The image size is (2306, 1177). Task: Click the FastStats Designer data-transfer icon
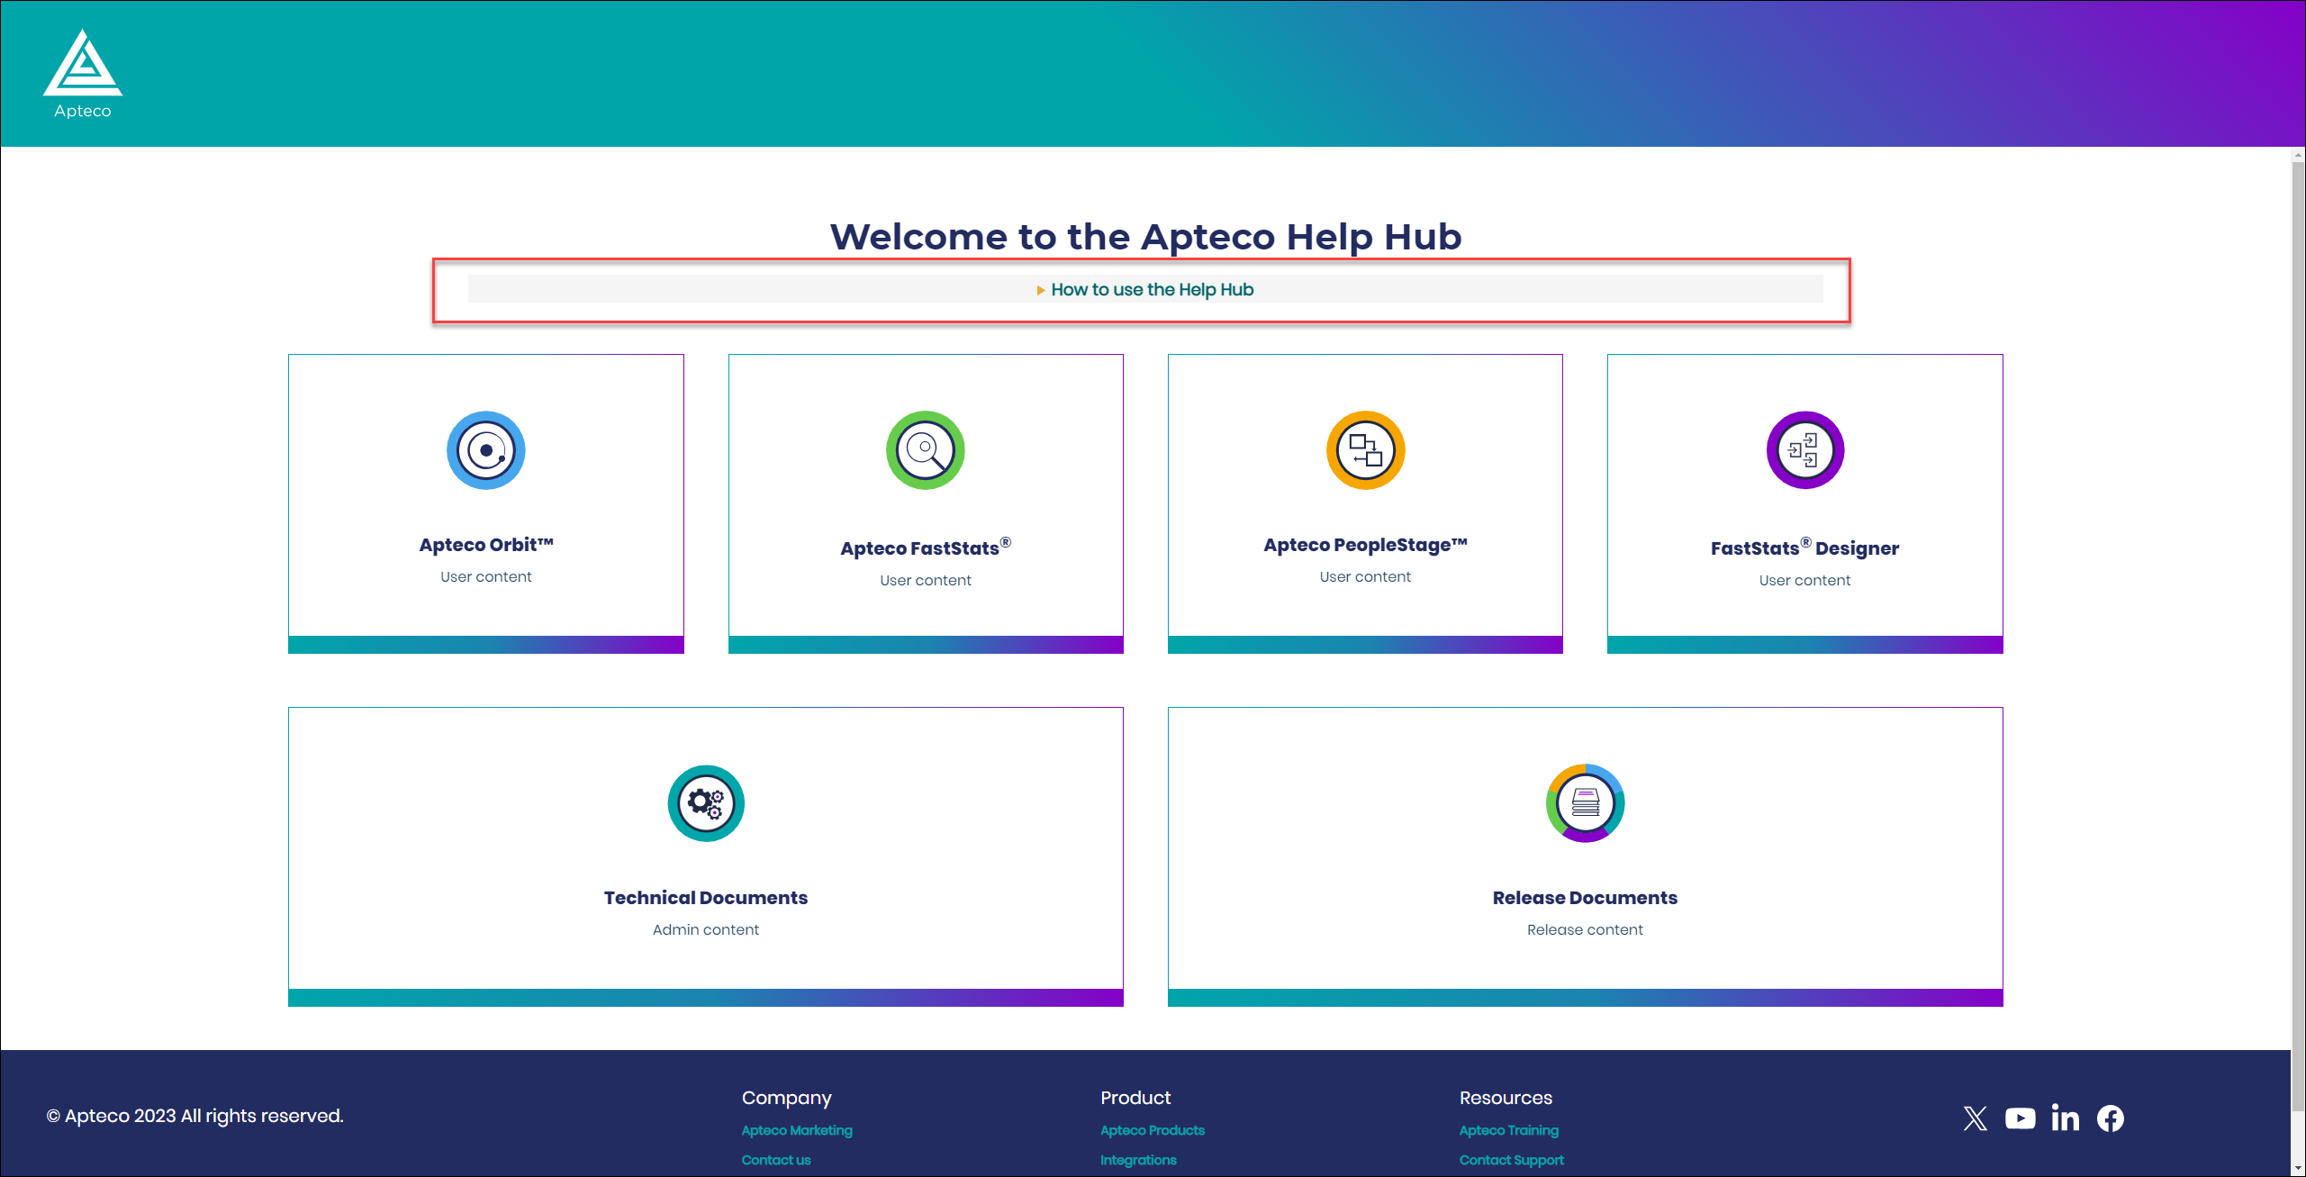(x=1804, y=450)
